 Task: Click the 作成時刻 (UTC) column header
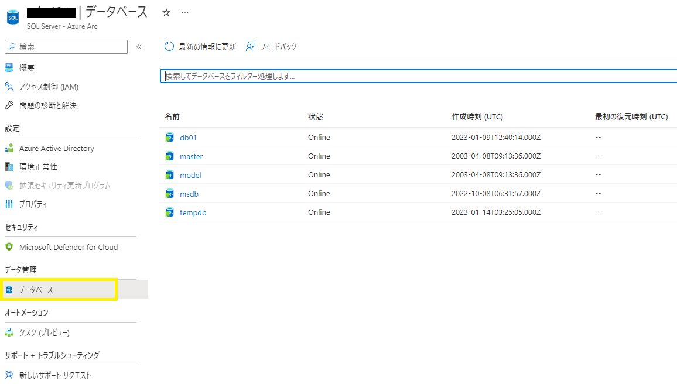(477, 116)
